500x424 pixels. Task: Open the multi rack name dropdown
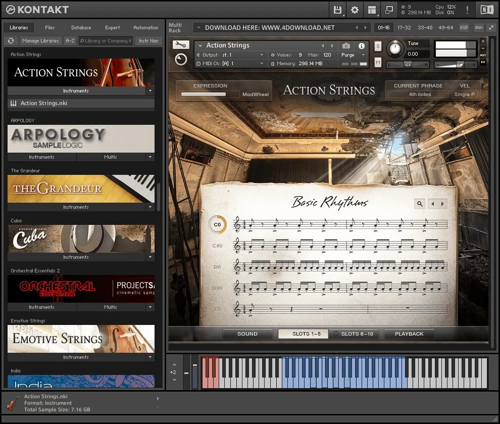pyautogui.click(x=198, y=28)
